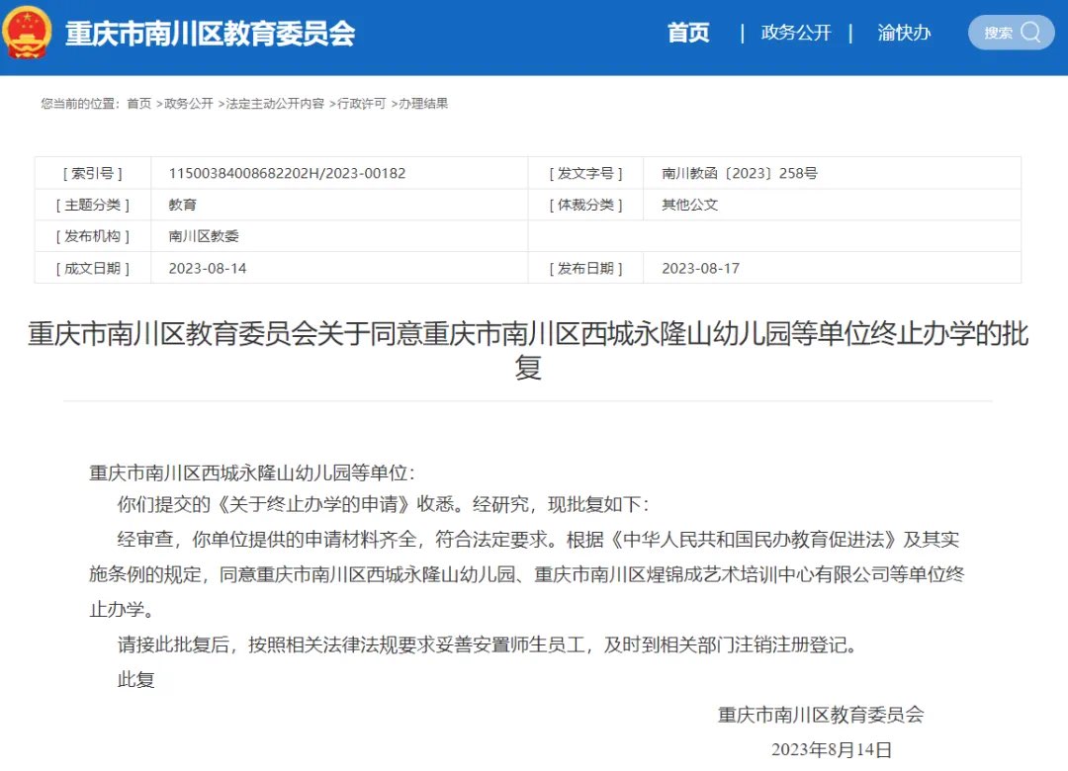Open 办理结果 breadcrumb link

423,104
